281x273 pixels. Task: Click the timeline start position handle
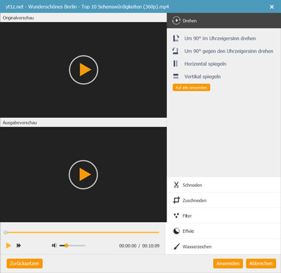tap(5, 232)
